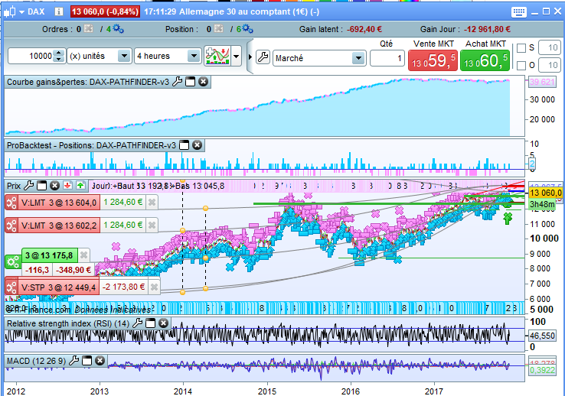The width and height of the screenshot is (565, 396).
Task: Select the V:STP 3 @ 12 449,4 order label
Action: tap(58, 287)
